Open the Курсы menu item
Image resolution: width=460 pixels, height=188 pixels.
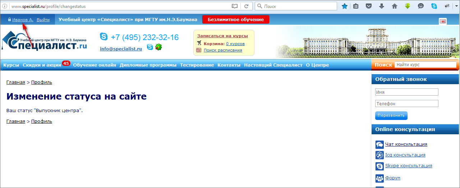(x=11, y=65)
